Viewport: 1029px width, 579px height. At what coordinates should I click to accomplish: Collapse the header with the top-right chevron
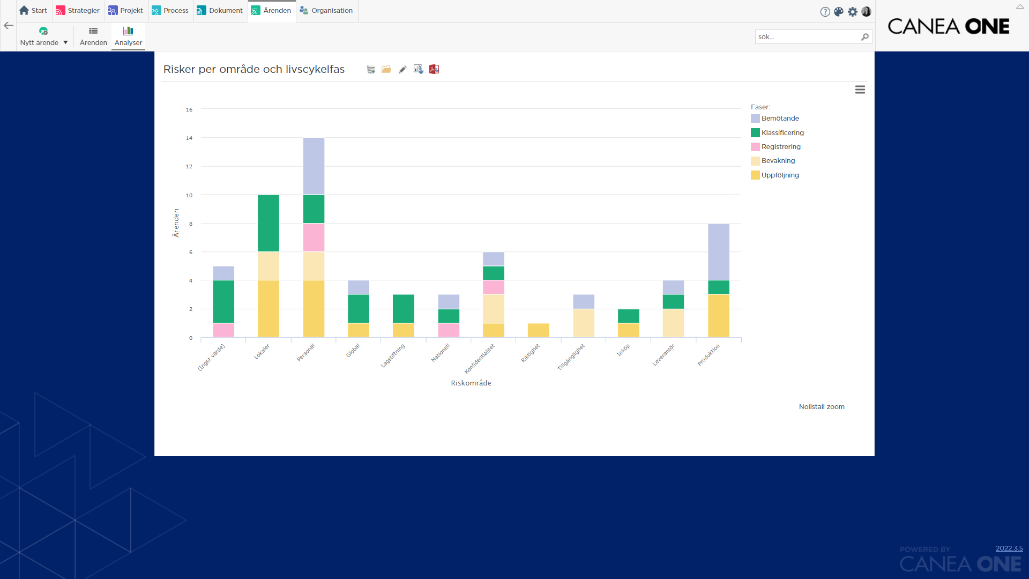1020,6
